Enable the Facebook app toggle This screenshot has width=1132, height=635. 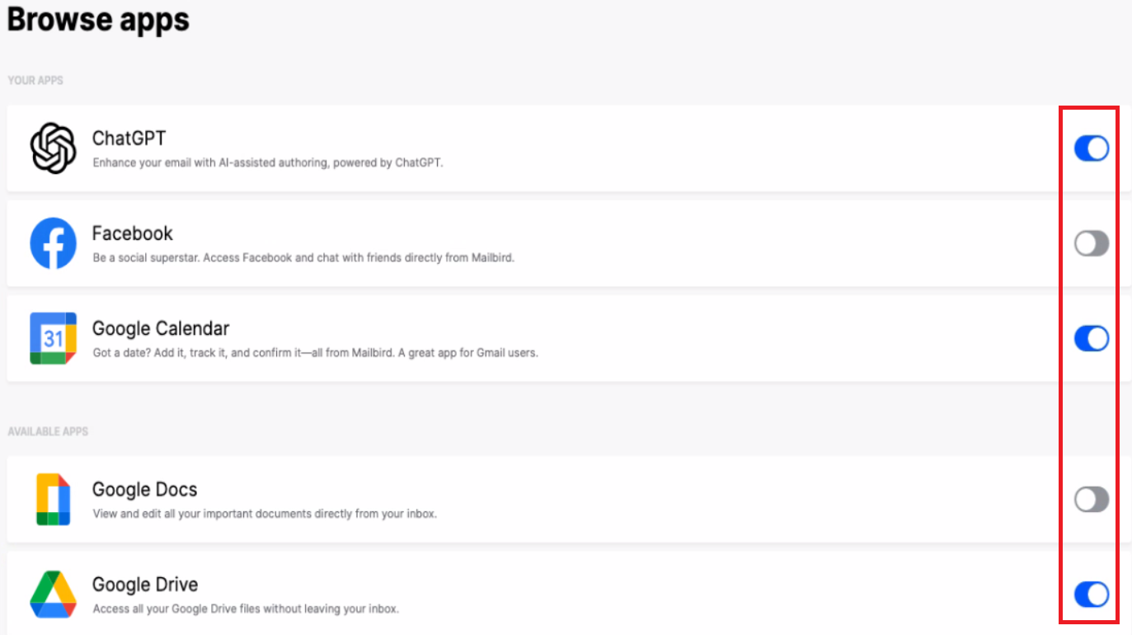tap(1091, 243)
